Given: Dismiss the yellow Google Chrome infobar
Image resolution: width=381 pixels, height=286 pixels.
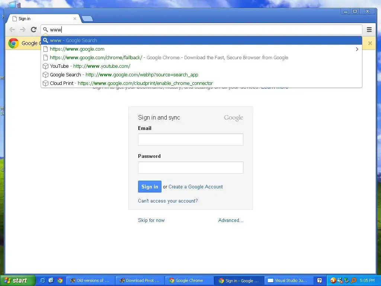Looking at the screenshot, I should tap(370, 43).
